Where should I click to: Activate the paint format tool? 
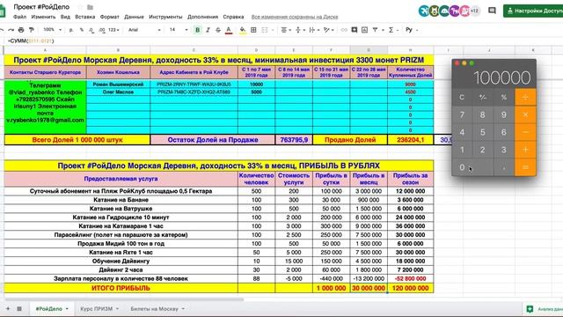(32, 30)
